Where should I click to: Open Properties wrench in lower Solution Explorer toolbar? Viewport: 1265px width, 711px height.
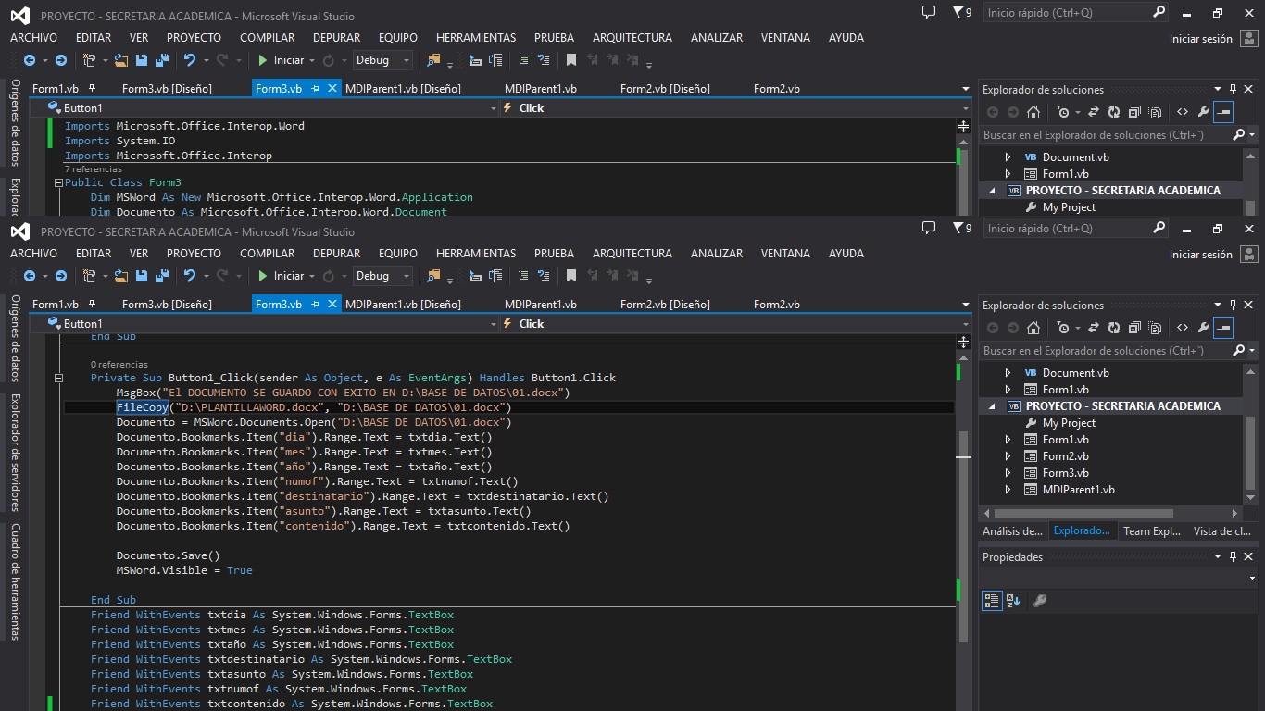1203,328
